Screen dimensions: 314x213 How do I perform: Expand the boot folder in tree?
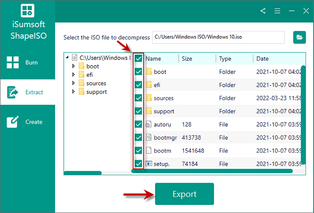74,67
